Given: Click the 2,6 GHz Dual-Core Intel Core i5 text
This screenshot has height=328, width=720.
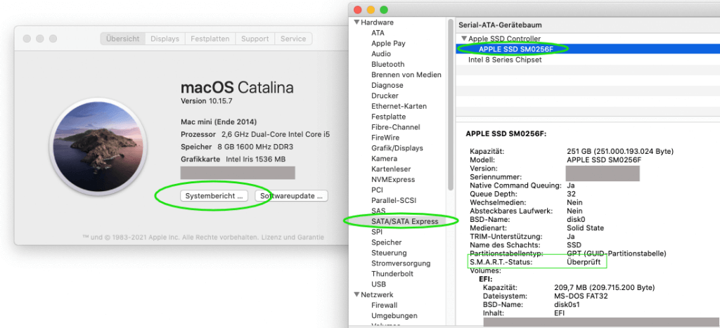Looking at the screenshot, I should point(276,134).
